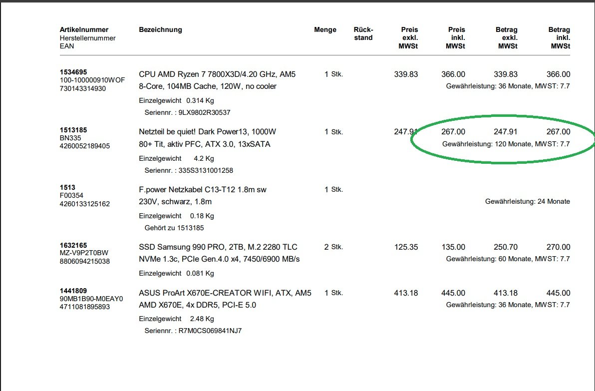Select manufacturer number 100-100000910WOF
The image size is (595, 391).
pos(92,80)
